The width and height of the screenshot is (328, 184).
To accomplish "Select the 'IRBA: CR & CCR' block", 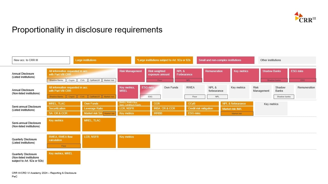I will click(168, 109).
